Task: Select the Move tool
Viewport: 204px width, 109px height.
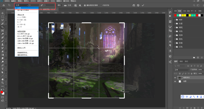Action: (3, 13)
